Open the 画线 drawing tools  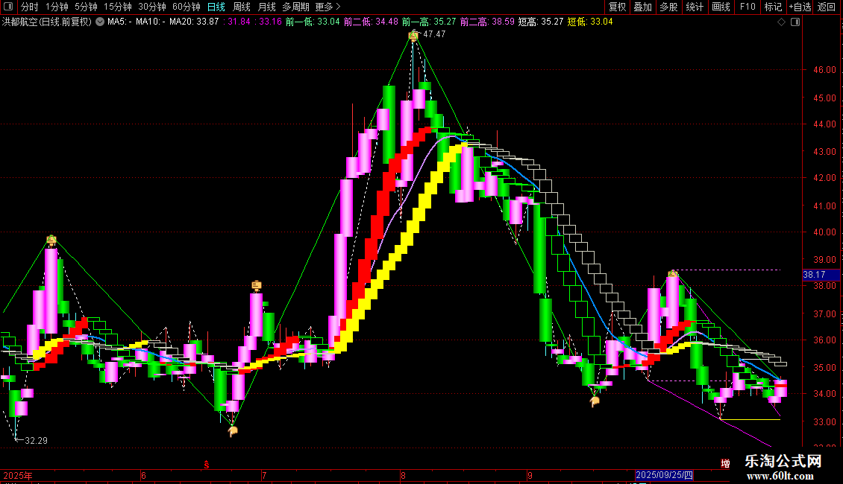pos(721,7)
